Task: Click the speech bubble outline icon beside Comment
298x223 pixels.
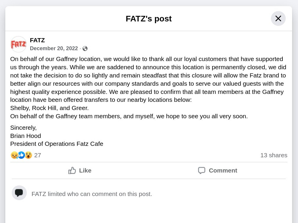Action: click(x=202, y=170)
